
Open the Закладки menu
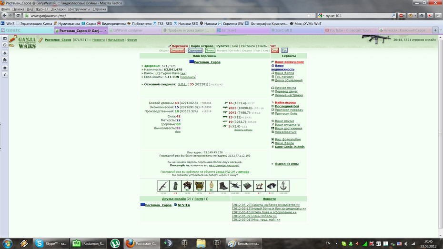(x=58, y=9)
